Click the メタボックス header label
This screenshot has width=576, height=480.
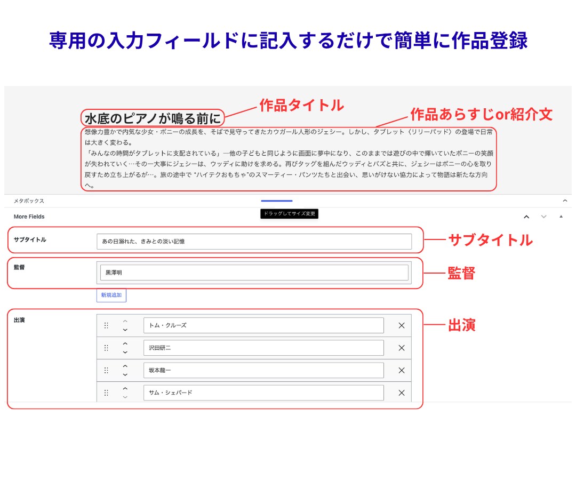29,201
